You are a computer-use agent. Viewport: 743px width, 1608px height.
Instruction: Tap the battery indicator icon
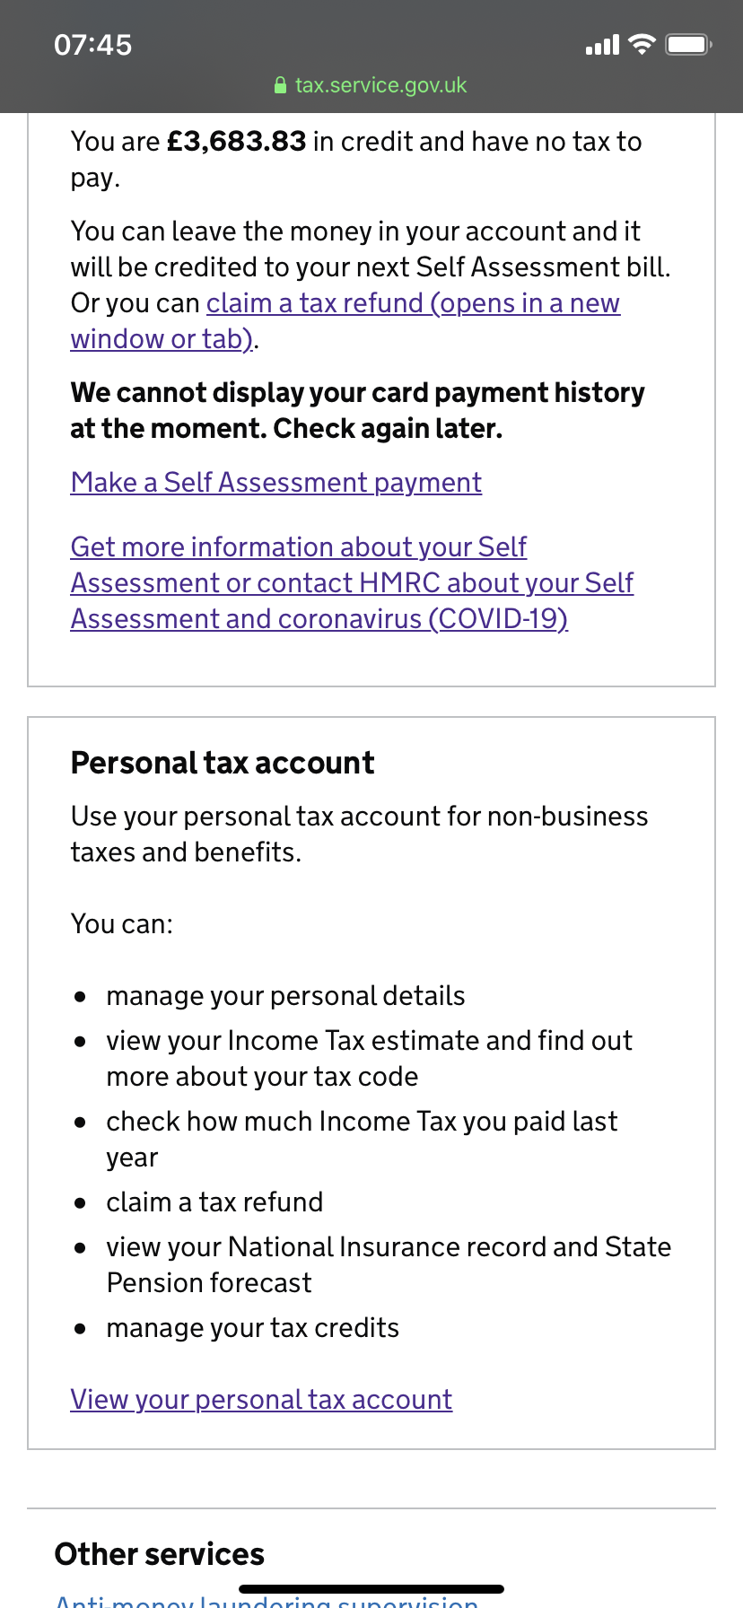[x=688, y=44]
